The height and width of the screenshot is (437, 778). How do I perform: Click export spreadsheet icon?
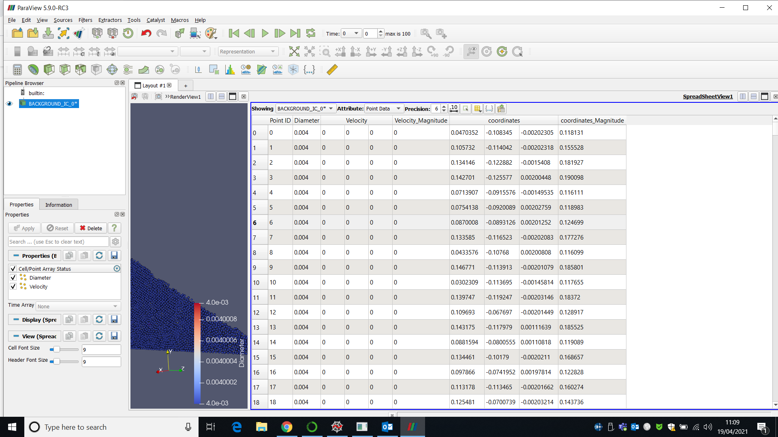click(x=501, y=108)
